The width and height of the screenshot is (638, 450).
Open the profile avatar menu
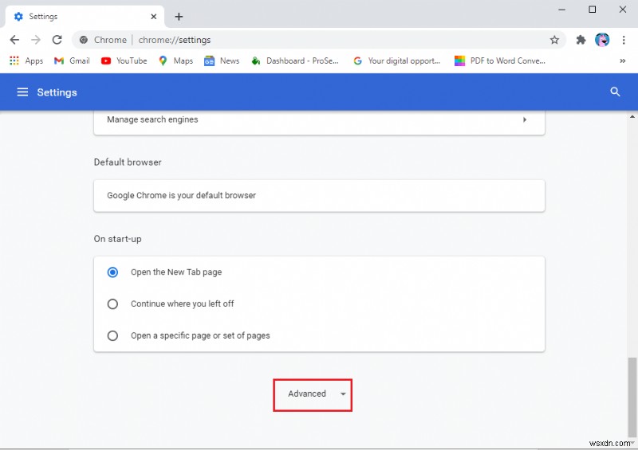click(x=602, y=40)
